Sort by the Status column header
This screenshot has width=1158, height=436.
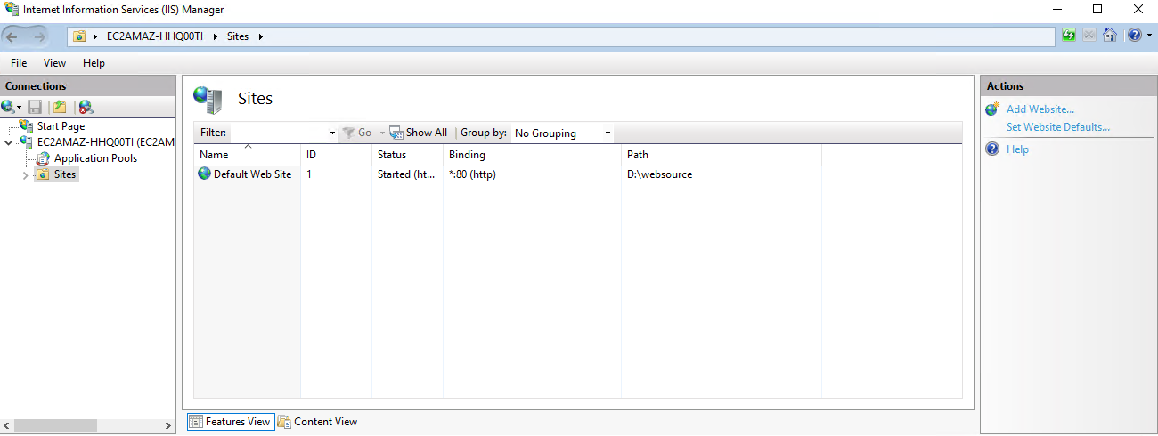coord(407,155)
